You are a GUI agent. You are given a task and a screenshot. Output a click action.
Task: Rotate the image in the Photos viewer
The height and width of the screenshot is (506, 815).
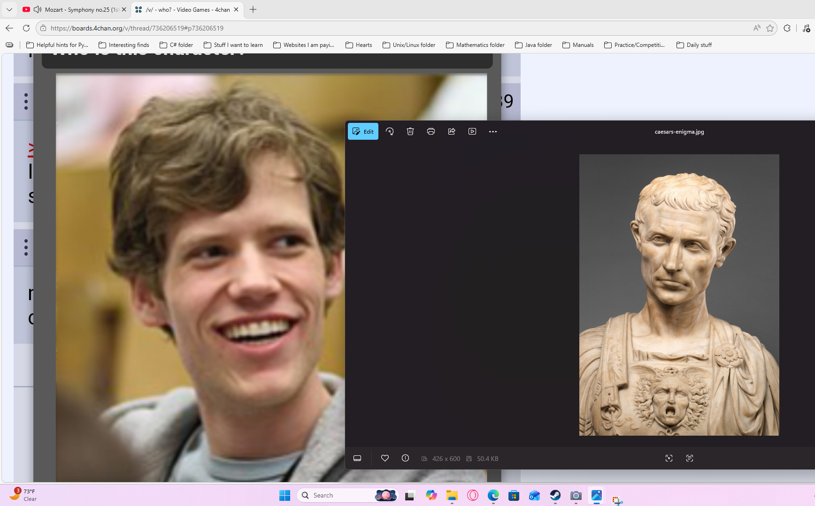[x=390, y=132]
